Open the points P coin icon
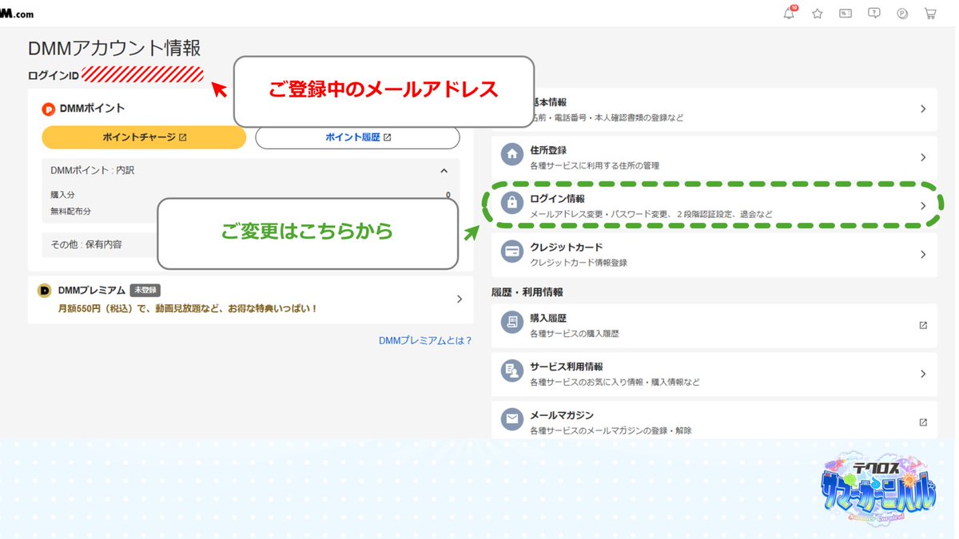The height and width of the screenshot is (539, 959). pyautogui.click(x=902, y=14)
